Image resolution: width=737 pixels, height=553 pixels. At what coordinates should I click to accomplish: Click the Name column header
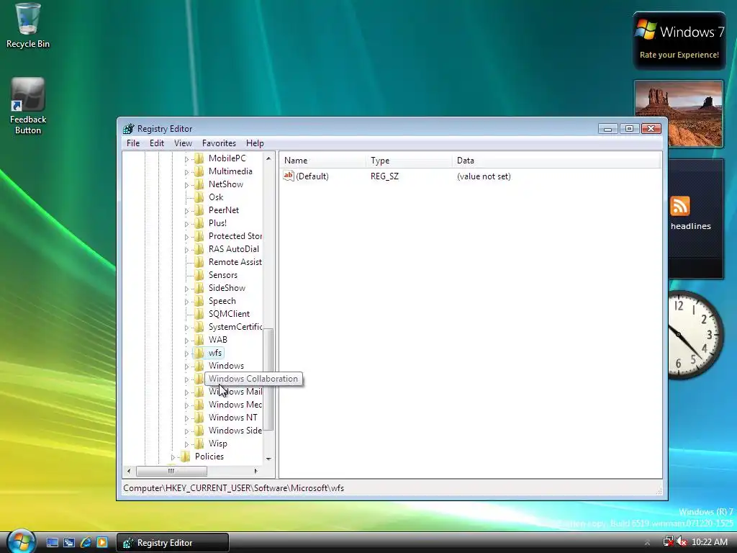(x=322, y=161)
